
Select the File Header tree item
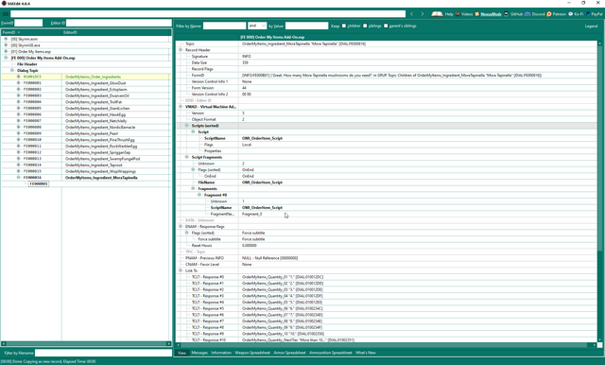click(x=27, y=64)
